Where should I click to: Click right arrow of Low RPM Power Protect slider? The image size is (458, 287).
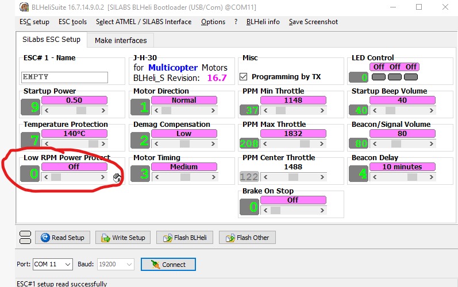pyautogui.click(x=102, y=177)
